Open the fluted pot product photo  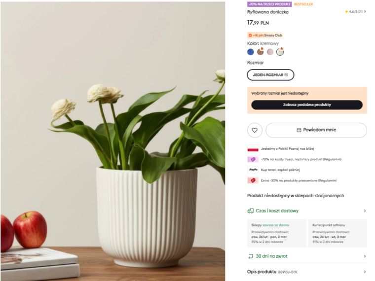tap(112, 141)
